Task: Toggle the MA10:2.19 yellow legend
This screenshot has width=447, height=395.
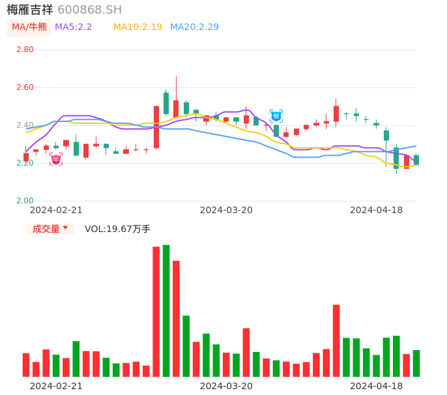Action: (x=137, y=27)
